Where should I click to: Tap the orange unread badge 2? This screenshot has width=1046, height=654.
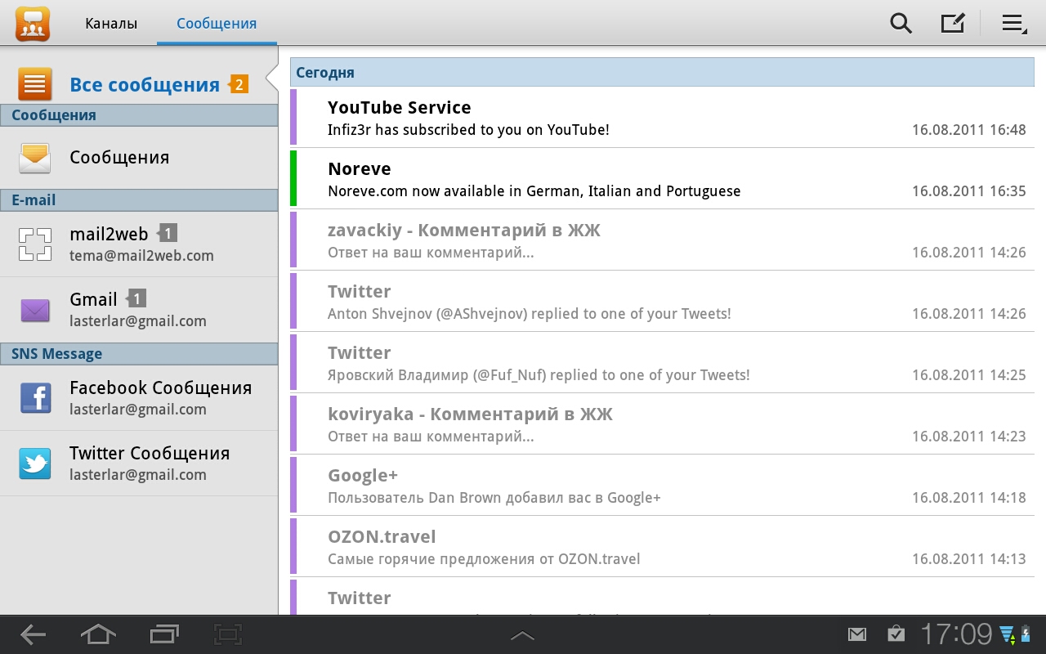pos(238,84)
